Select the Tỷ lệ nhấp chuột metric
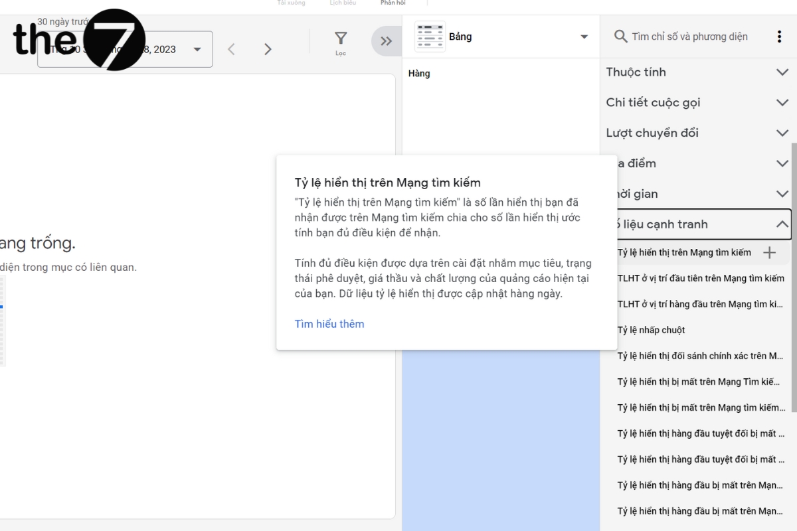Image resolution: width=797 pixels, height=531 pixels. 651,330
